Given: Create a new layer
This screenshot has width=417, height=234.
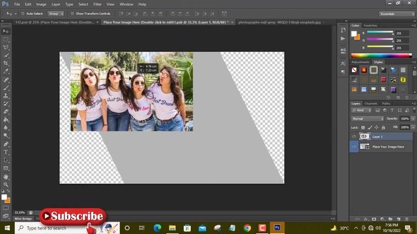Looking at the screenshot, I should (398, 219).
